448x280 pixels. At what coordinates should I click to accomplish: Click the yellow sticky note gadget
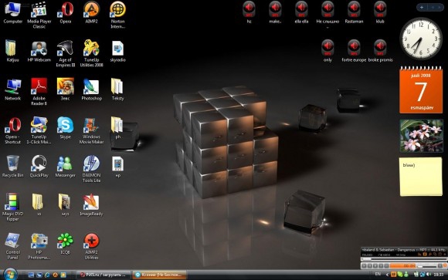tap(420, 177)
